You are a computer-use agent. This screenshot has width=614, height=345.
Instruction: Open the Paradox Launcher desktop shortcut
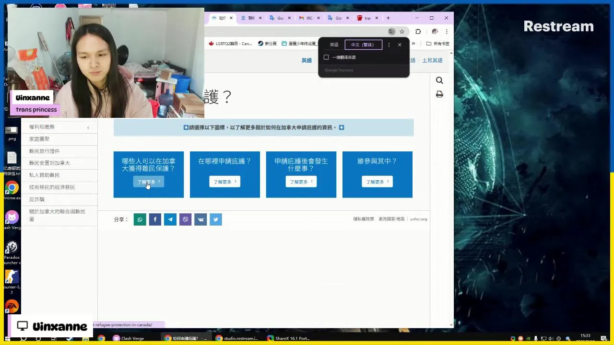[x=12, y=253]
